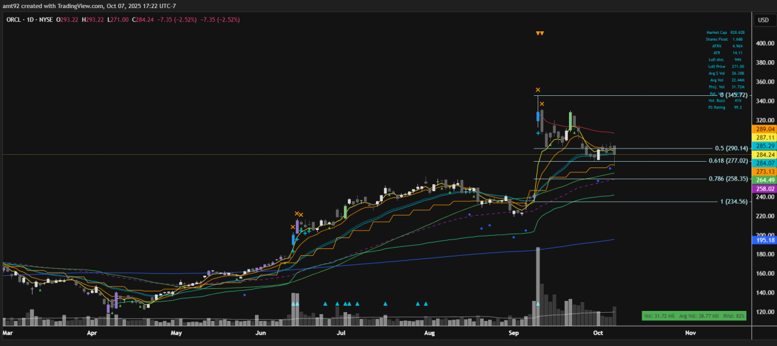
Task: Click the LoD dist. stat row
Action: pyautogui.click(x=725, y=60)
